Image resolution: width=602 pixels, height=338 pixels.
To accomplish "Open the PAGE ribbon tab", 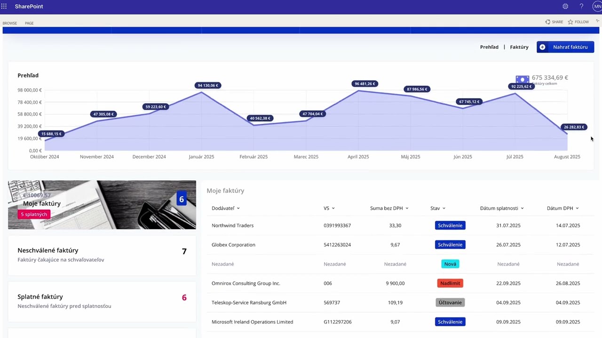I will point(29,23).
